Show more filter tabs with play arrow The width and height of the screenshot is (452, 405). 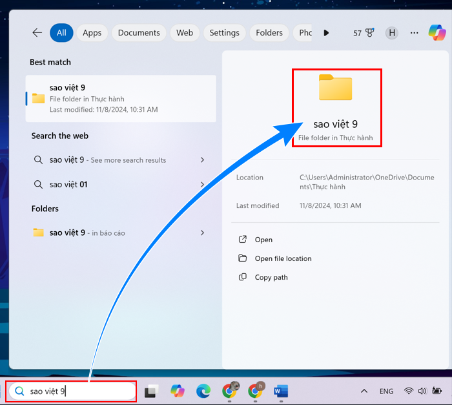326,33
